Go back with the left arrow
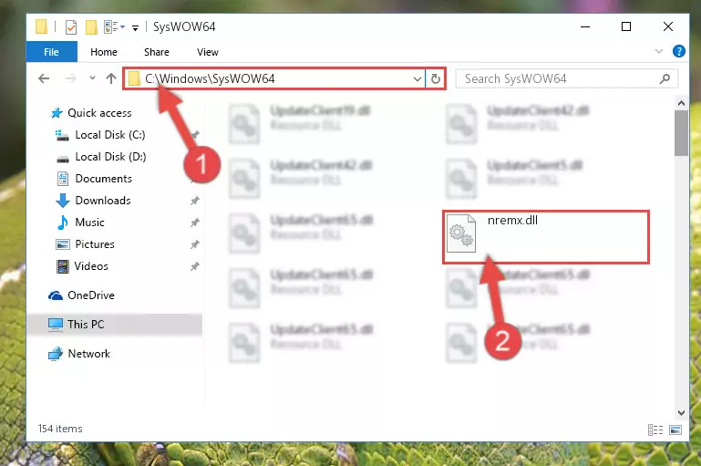The width and height of the screenshot is (701, 466). pyautogui.click(x=44, y=78)
